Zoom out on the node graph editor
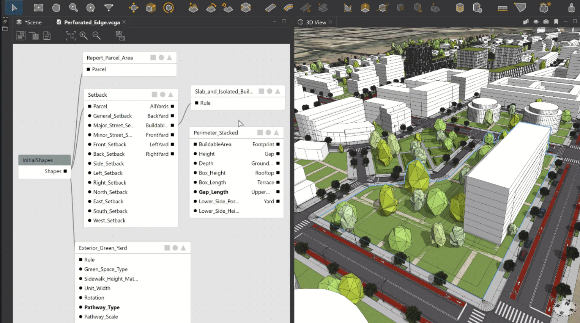 coord(97,36)
